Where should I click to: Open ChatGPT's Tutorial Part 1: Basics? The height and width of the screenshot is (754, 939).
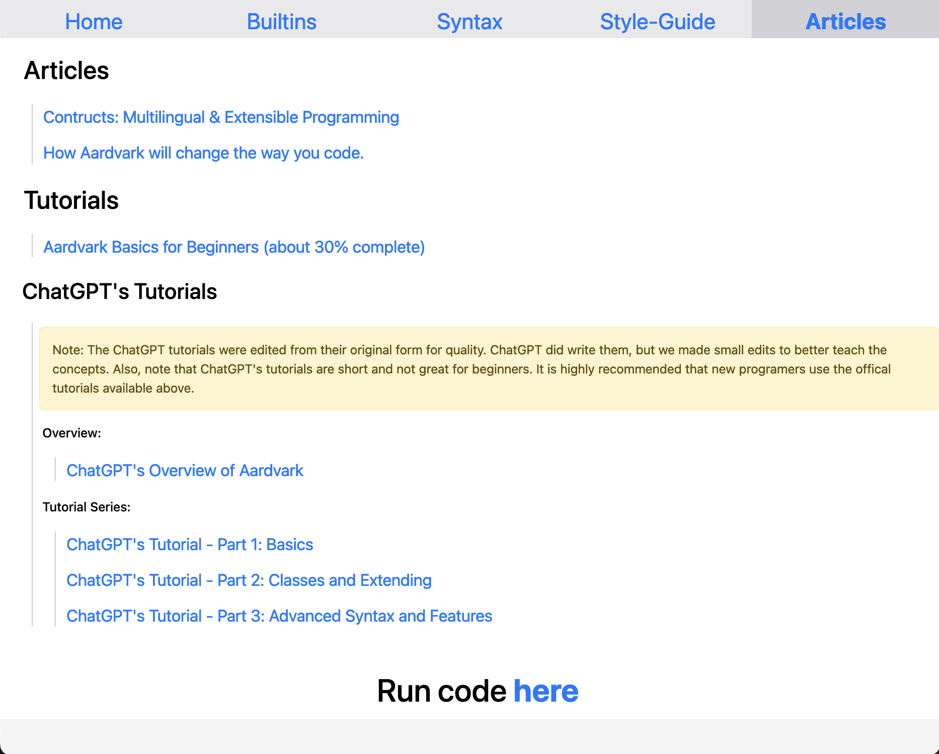[x=190, y=545]
